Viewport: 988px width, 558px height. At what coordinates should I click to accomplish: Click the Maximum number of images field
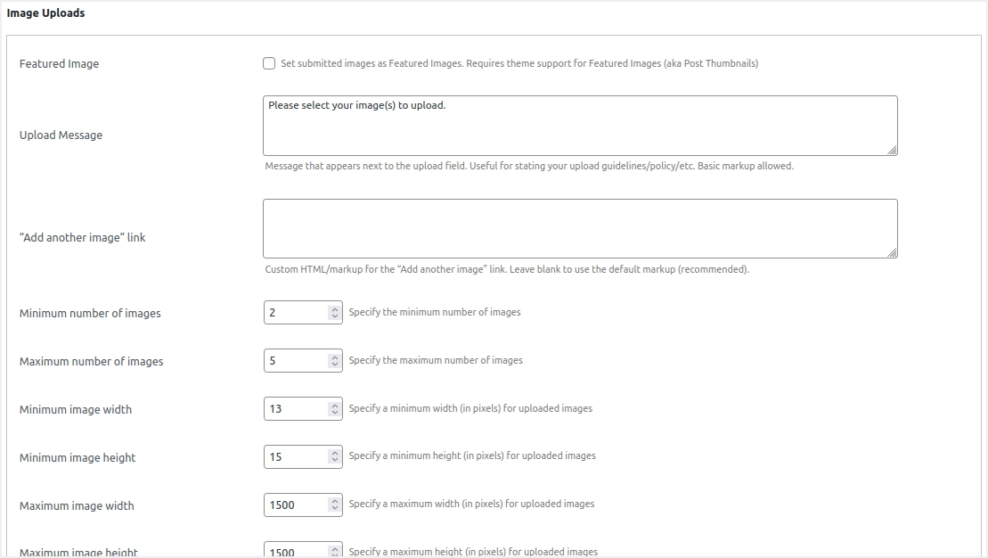(296, 361)
